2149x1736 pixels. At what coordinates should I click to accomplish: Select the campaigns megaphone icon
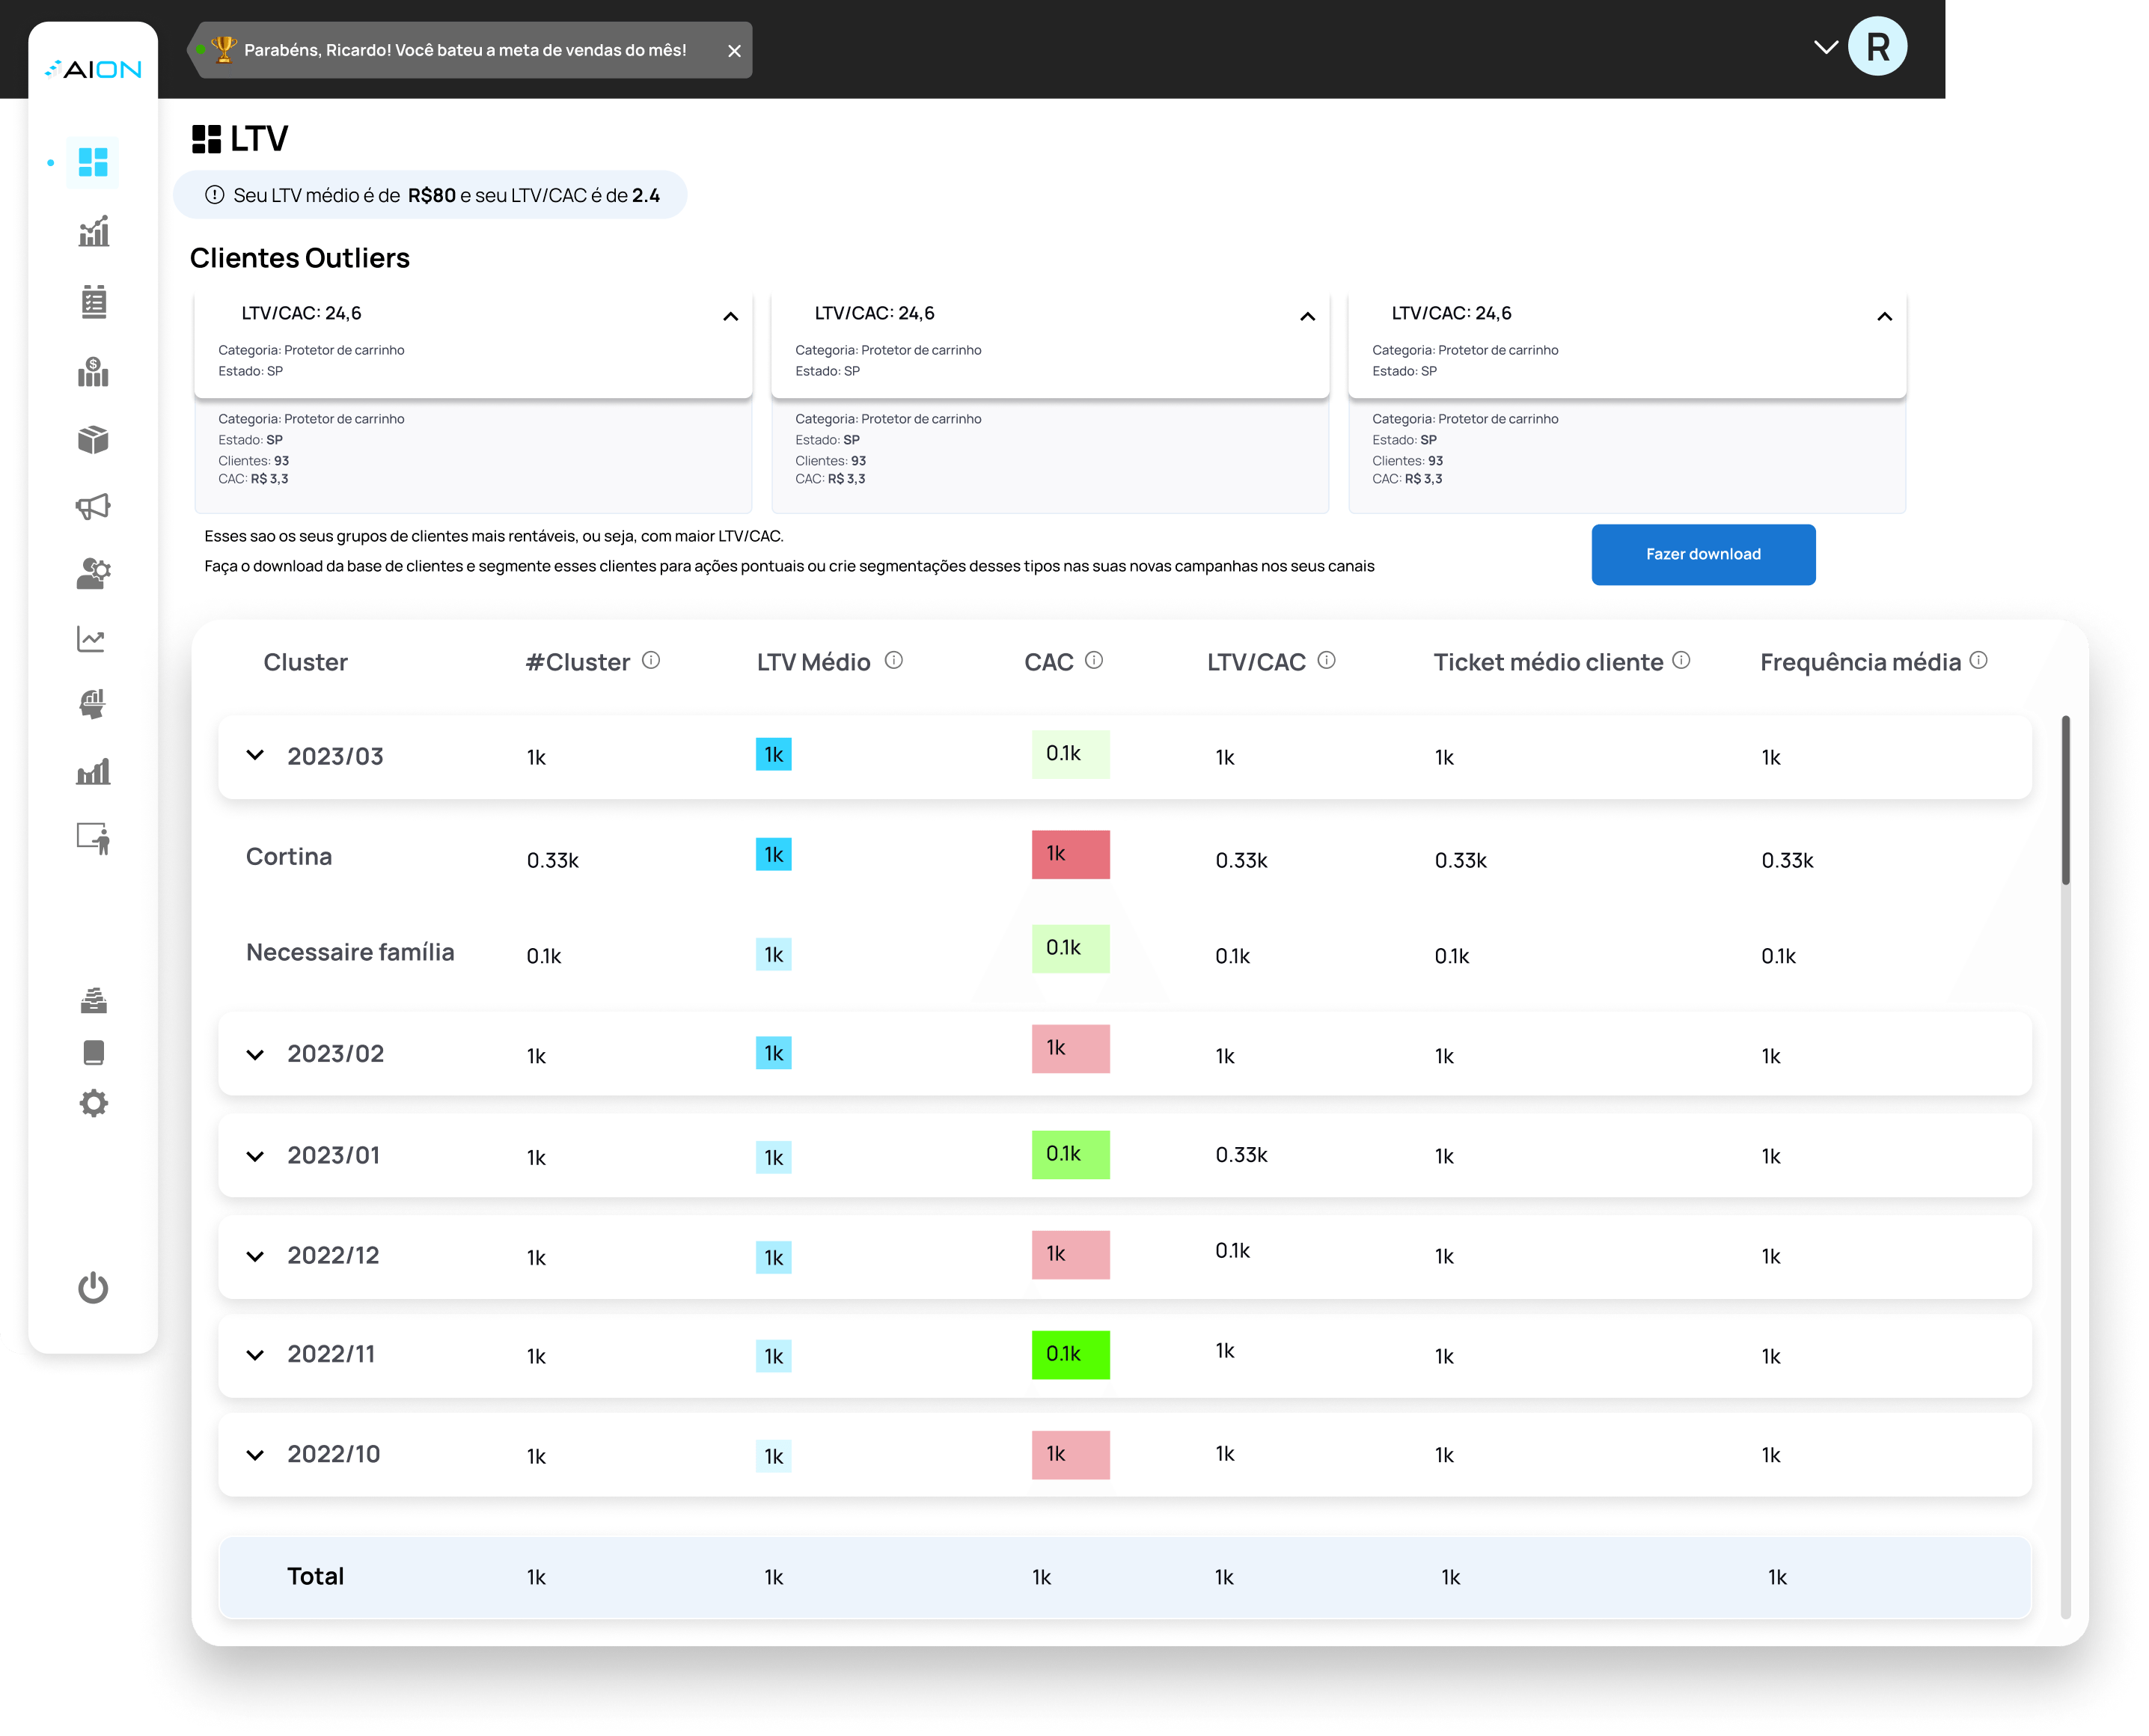pos(93,505)
